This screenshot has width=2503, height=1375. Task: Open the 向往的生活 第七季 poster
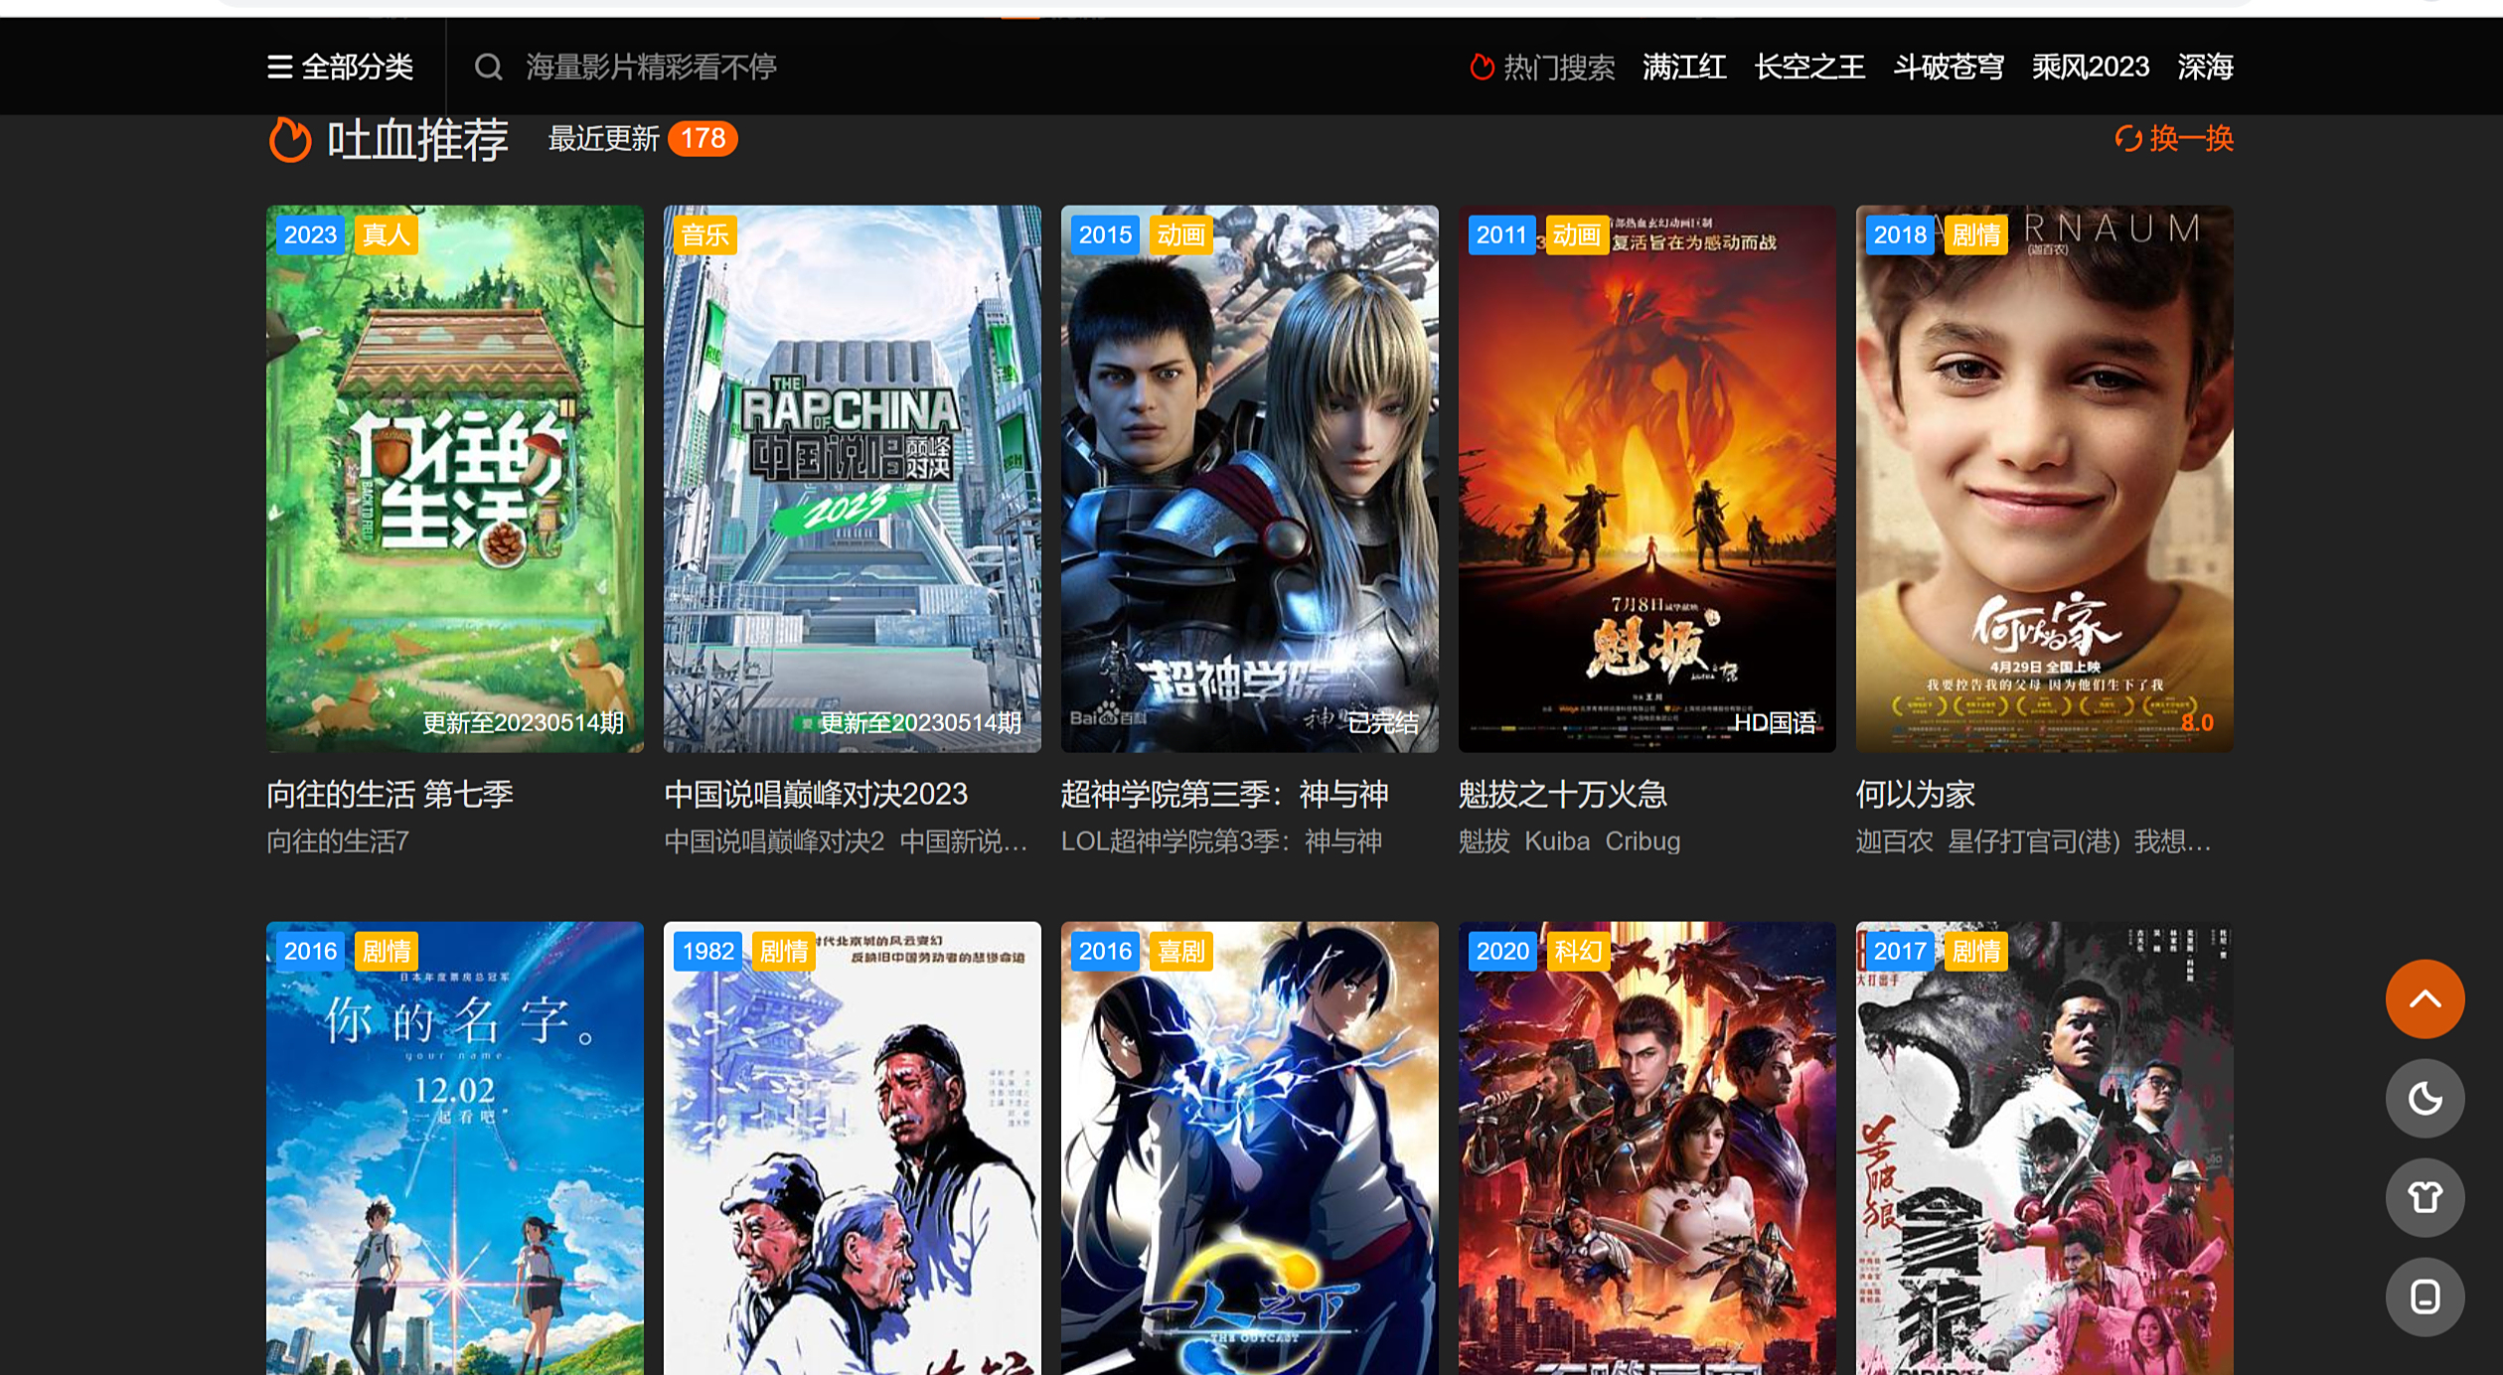point(454,477)
